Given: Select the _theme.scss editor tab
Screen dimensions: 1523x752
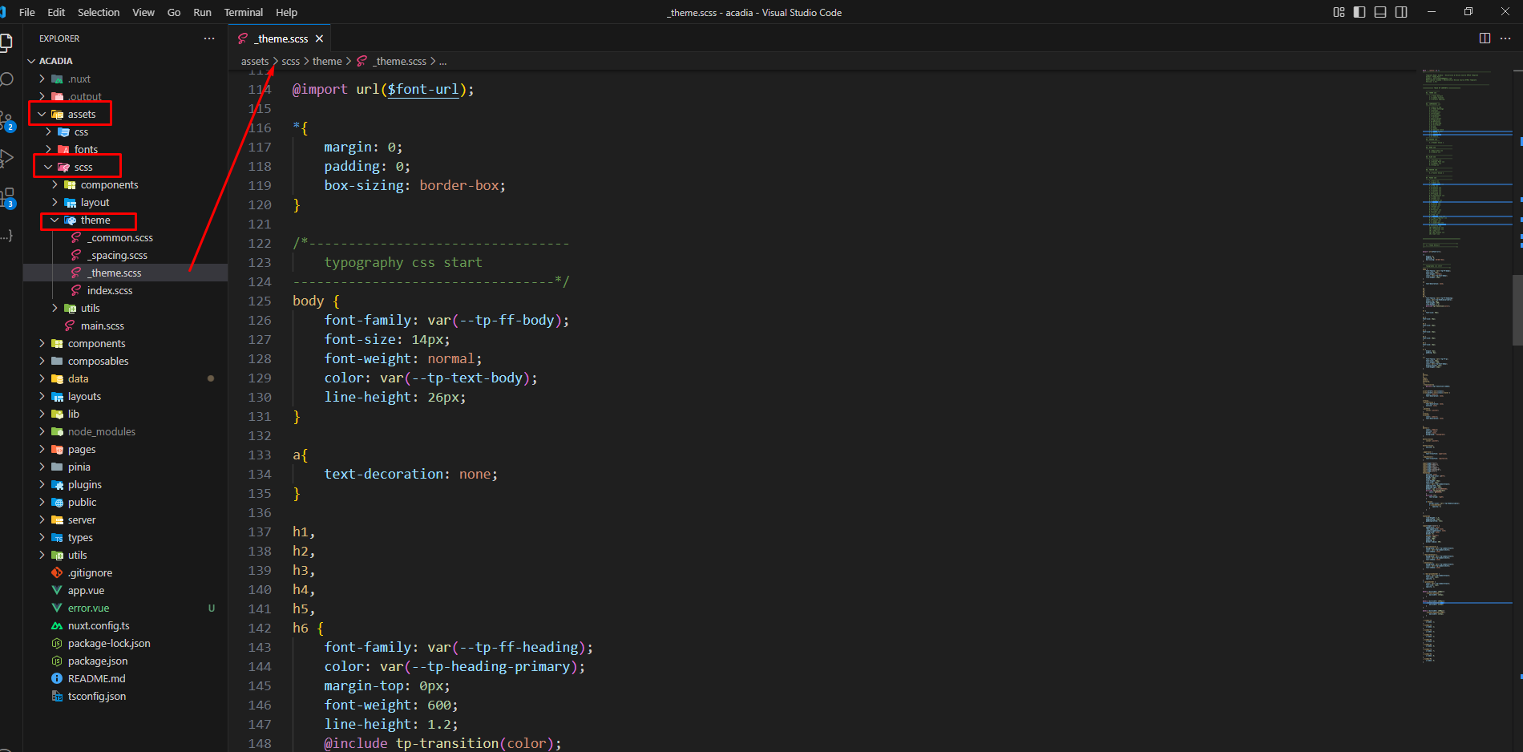Looking at the screenshot, I should (281, 38).
